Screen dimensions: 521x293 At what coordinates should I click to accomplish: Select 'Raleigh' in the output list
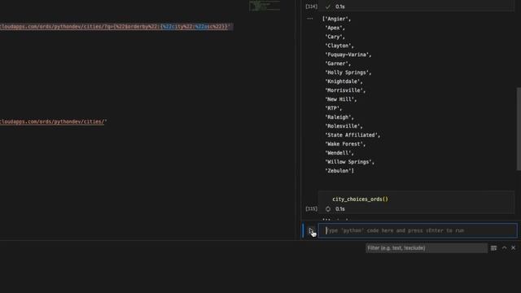[338, 117]
